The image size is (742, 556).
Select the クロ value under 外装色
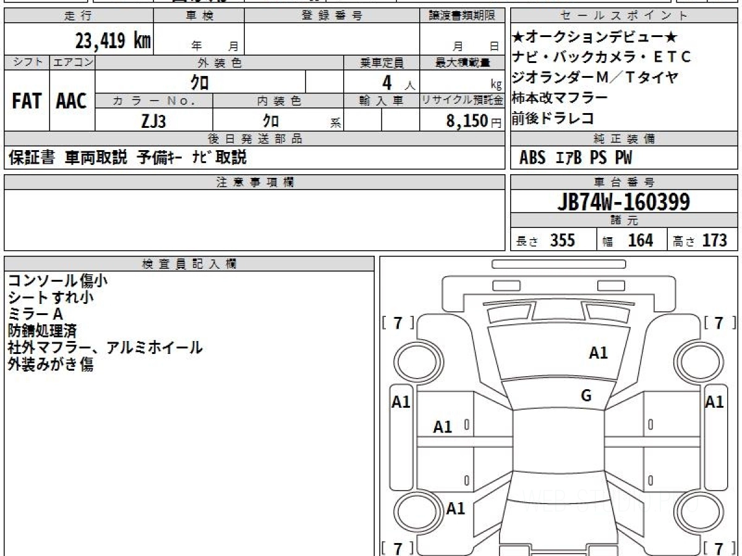[199, 82]
